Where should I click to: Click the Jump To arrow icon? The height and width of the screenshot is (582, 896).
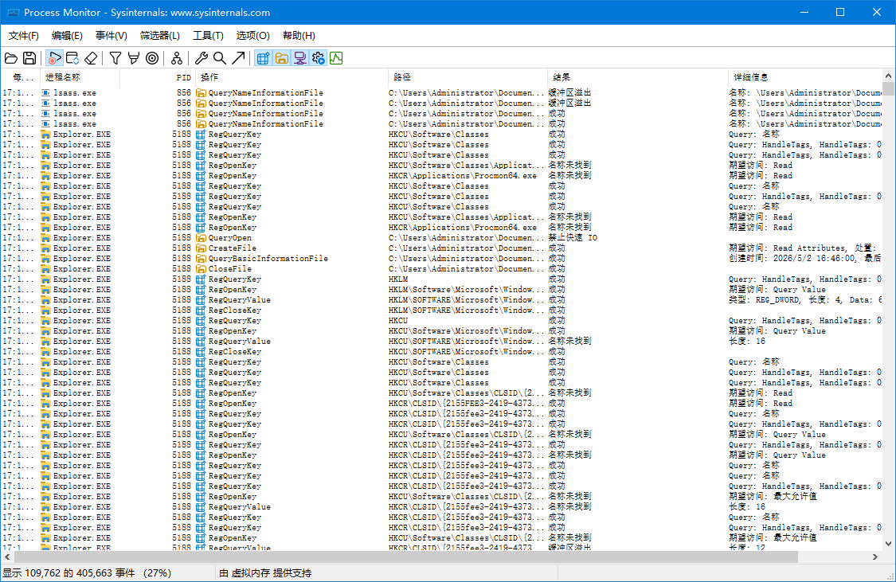(238, 58)
